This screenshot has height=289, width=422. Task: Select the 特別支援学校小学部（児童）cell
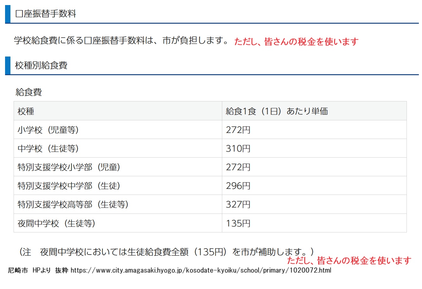pyautogui.click(x=69, y=167)
